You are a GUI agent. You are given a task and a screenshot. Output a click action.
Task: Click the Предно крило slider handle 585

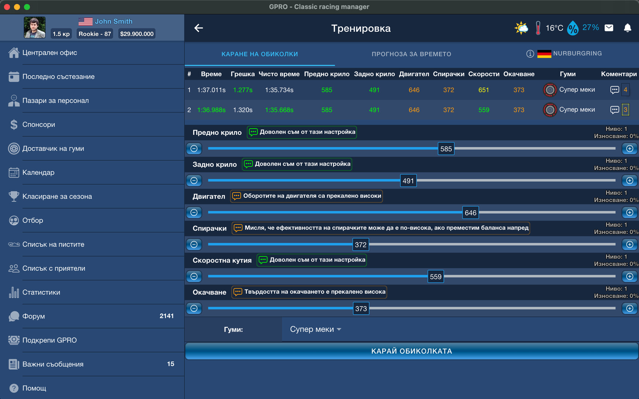click(446, 149)
